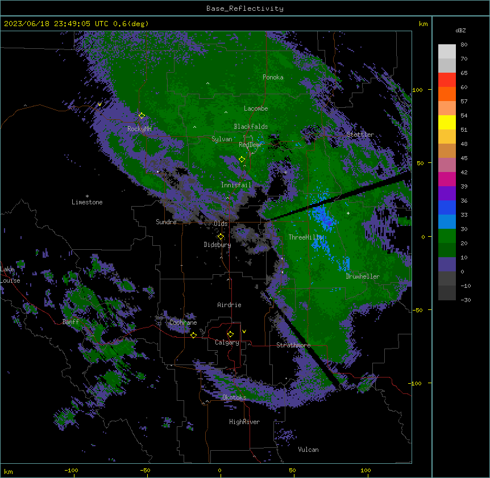Select the purple 39-36 dBZ legend swatch
Screen dimensions: 490x478
447,193
